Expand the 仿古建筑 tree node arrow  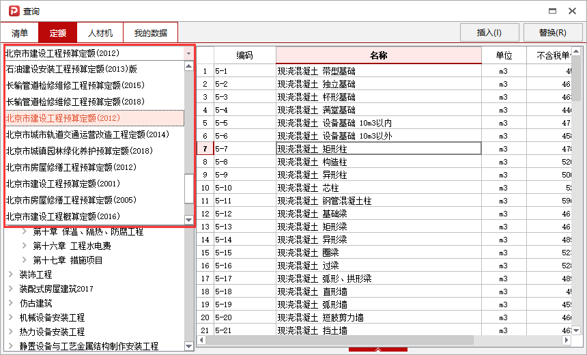coord(11,303)
